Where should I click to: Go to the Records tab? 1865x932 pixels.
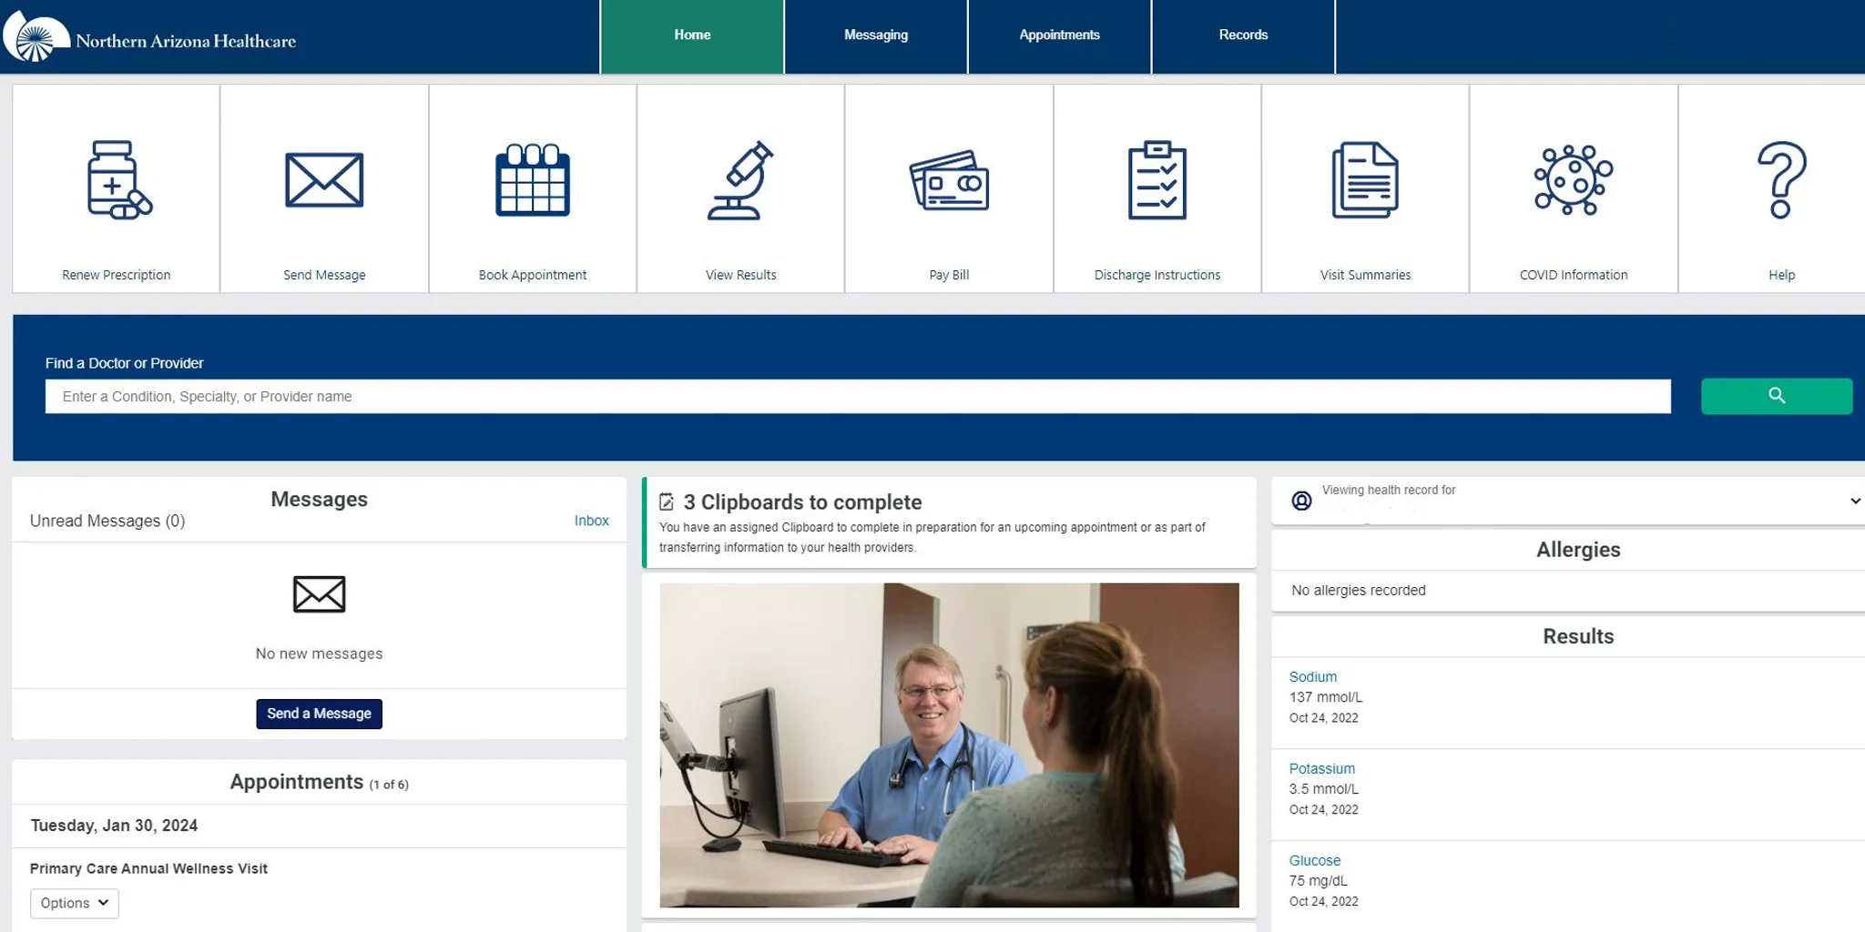point(1243,35)
